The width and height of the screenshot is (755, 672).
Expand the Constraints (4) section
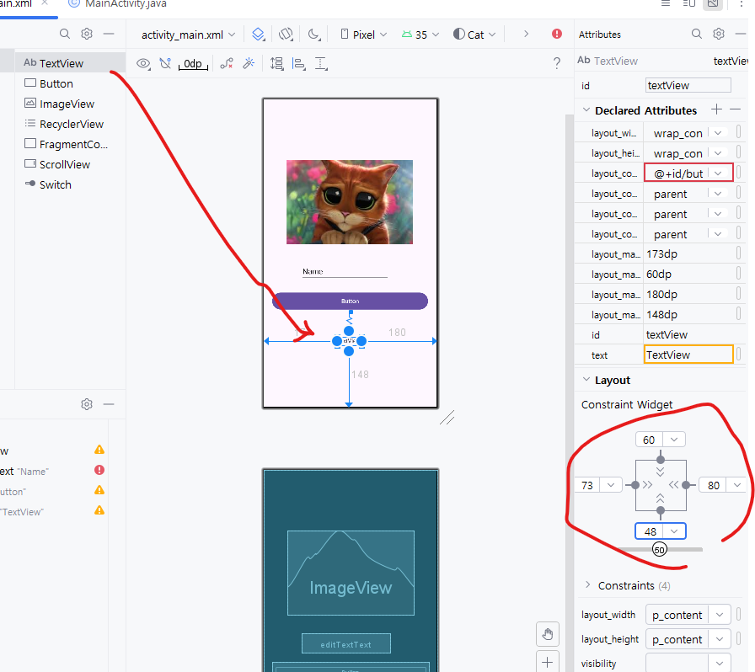tap(587, 585)
